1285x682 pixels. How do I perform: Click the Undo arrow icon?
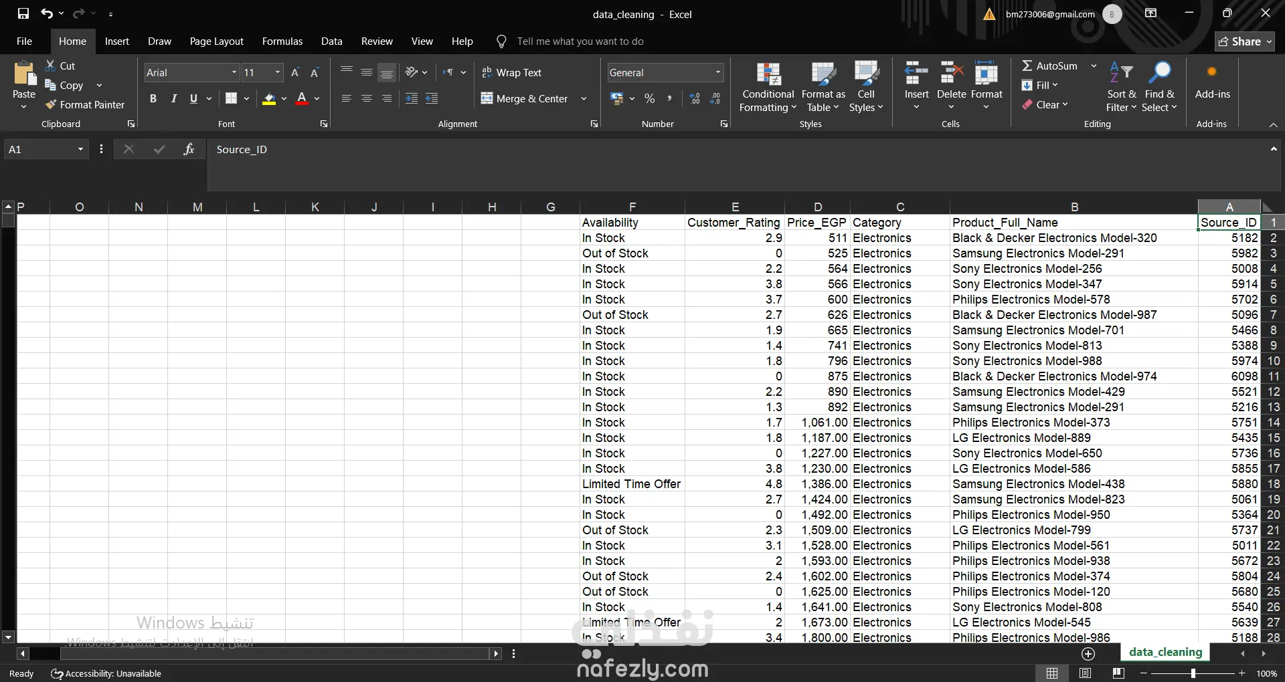tap(46, 13)
